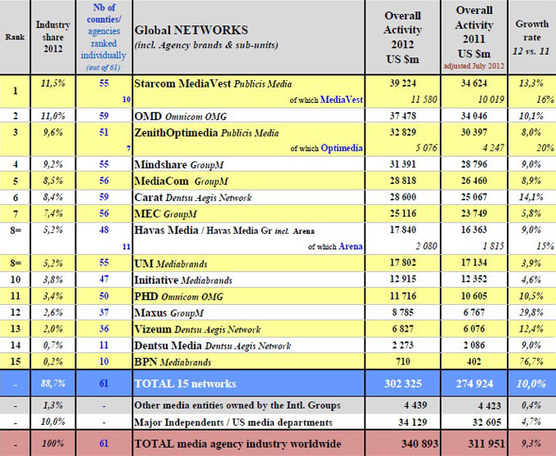Select the 'Industry share 2012' header cell
This screenshot has height=456, width=556.
[53, 37]
